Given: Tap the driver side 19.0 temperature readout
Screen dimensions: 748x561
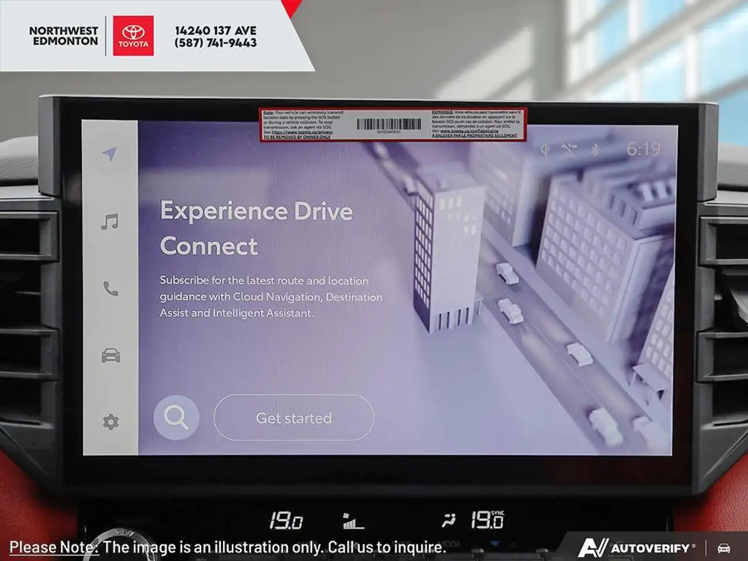Looking at the screenshot, I should [x=286, y=520].
